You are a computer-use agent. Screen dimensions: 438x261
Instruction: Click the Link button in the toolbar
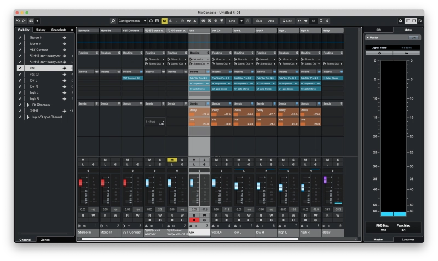coord(232,21)
